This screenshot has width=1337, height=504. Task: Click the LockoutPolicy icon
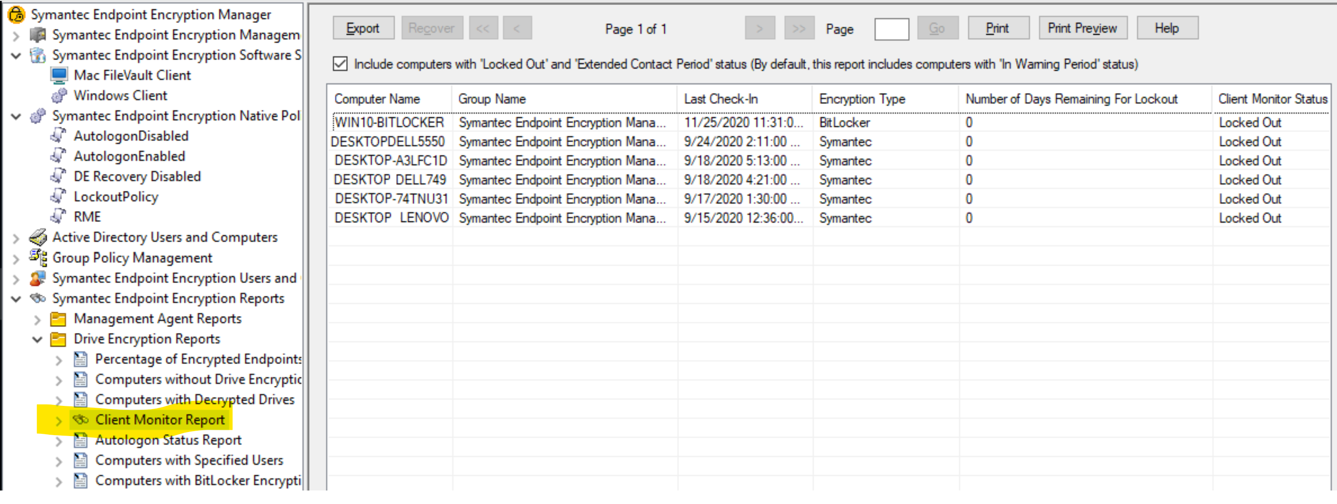click(58, 197)
